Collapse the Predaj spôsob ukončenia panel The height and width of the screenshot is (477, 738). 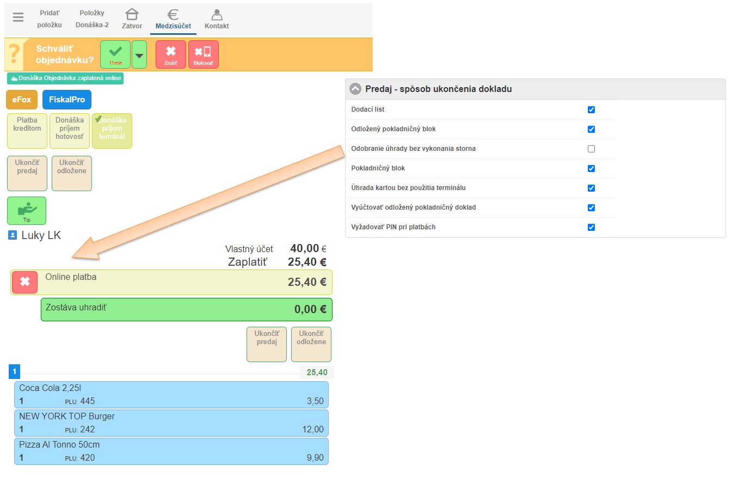coord(355,89)
